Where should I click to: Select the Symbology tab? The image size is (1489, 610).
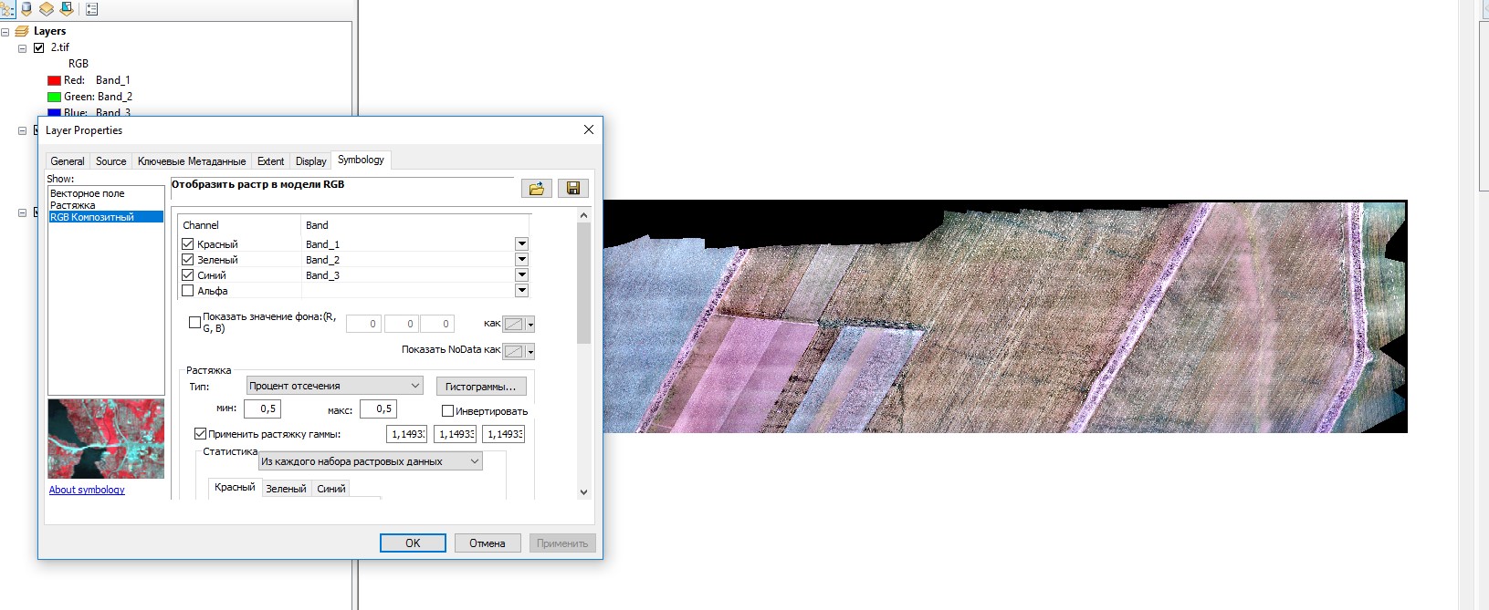click(361, 160)
